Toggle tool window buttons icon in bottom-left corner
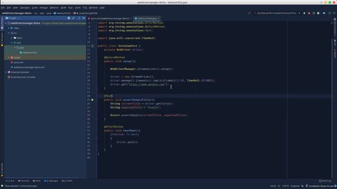The image size is (337, 189). click(2, 186)
